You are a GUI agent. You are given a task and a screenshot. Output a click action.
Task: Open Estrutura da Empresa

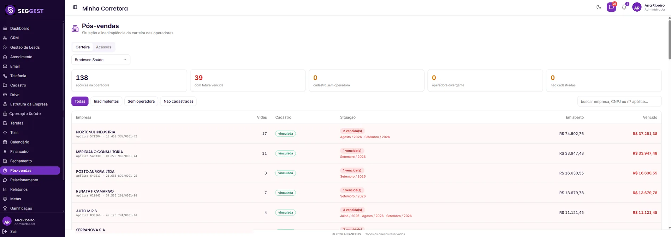(x=30, y=104)
